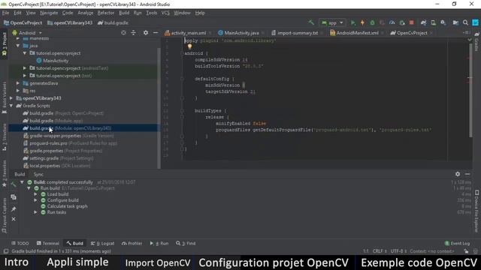The height and width of the screenshot is (270, 481).
Task: Expand the res folder
Action: [18, 91]
